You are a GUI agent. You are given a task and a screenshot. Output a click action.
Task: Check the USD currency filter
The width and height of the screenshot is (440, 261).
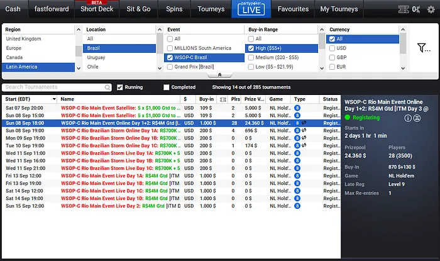pos(332,48)
